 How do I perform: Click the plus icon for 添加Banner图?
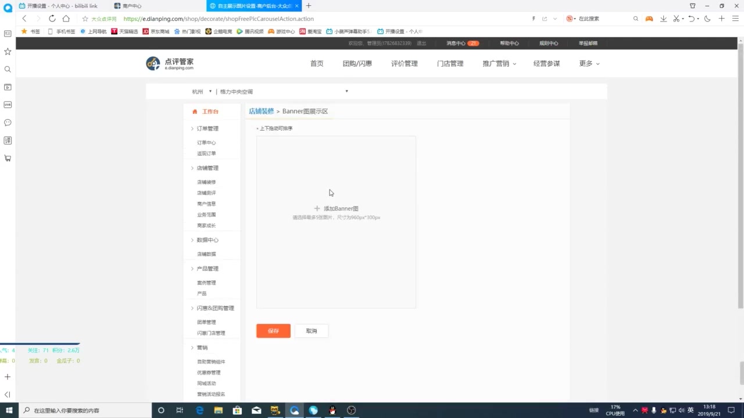coord(317,208)
